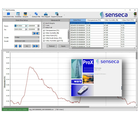The width and height of the screenshot is (139, 113).
Task: Click the ProXware splash screen
Action: point(96,78)
